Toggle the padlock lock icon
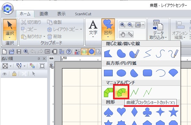 click(x=14, y=74)
